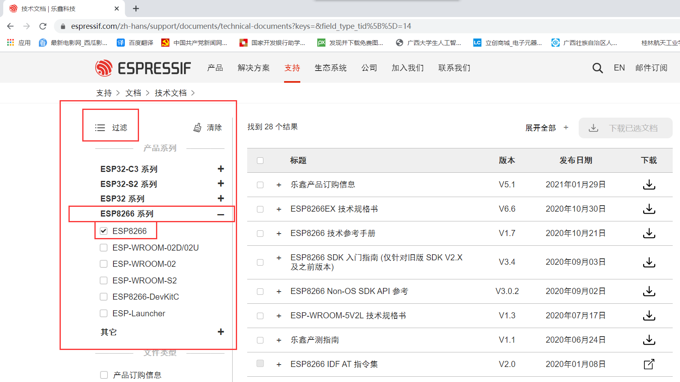This screenshot has width=680, height=382.
Task: Uncheck the ESP8266 filter checkbox
Action: coord(104,231)
